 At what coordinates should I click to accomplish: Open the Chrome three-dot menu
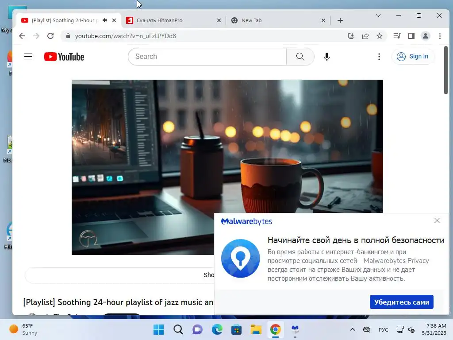coord(440,36)
